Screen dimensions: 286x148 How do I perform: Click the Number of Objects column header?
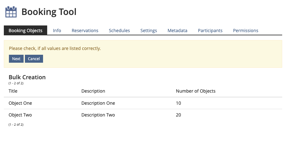point(195,91)
